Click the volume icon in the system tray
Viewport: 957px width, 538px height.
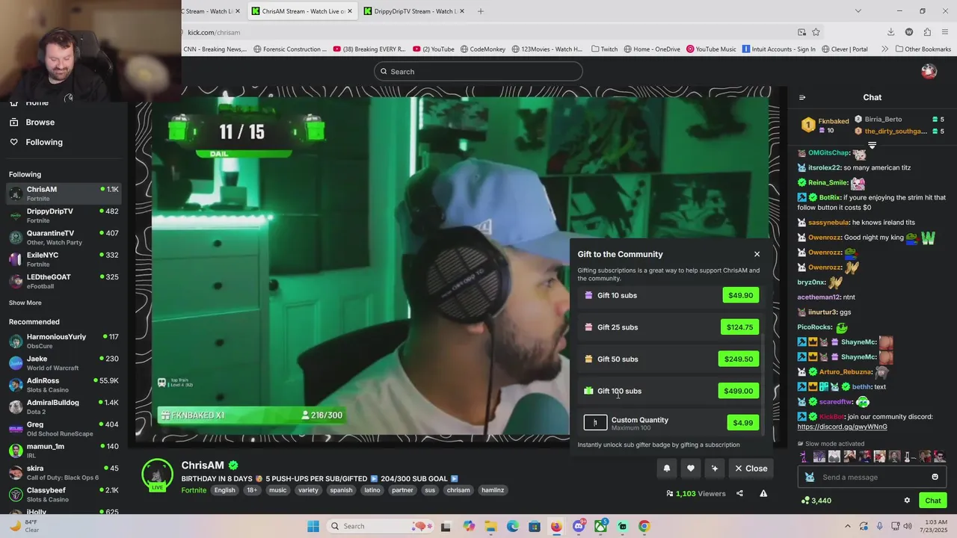[x=906, y=526]
